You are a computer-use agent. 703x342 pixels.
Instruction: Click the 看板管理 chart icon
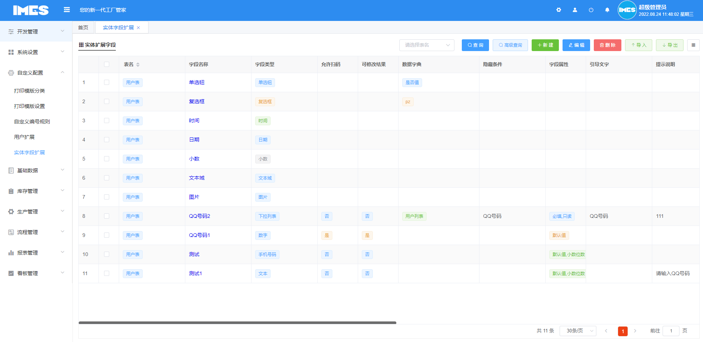[11, 273]
